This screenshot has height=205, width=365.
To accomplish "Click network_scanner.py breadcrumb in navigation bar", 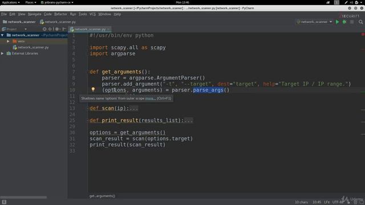I will pos(58,22).
